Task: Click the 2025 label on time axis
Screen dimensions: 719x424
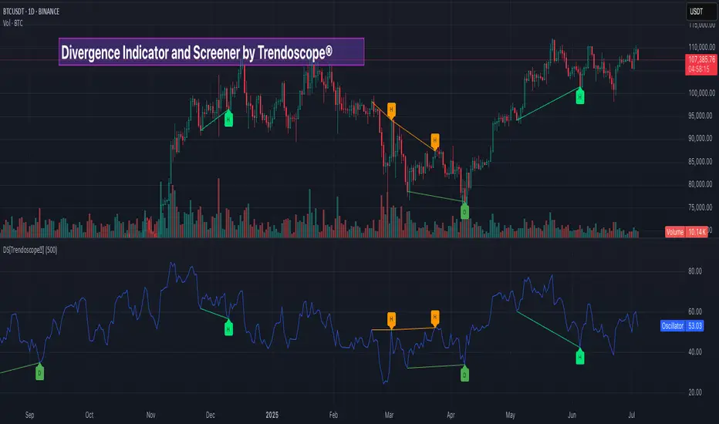Action: (x=272, y=415)
